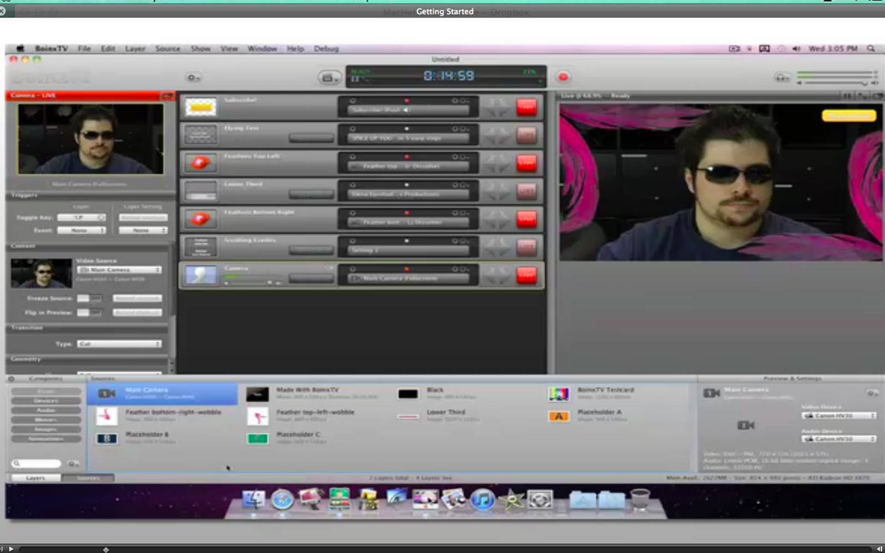Open the Trash in the Dock
The image size is (885, 553).
[640, 499]
